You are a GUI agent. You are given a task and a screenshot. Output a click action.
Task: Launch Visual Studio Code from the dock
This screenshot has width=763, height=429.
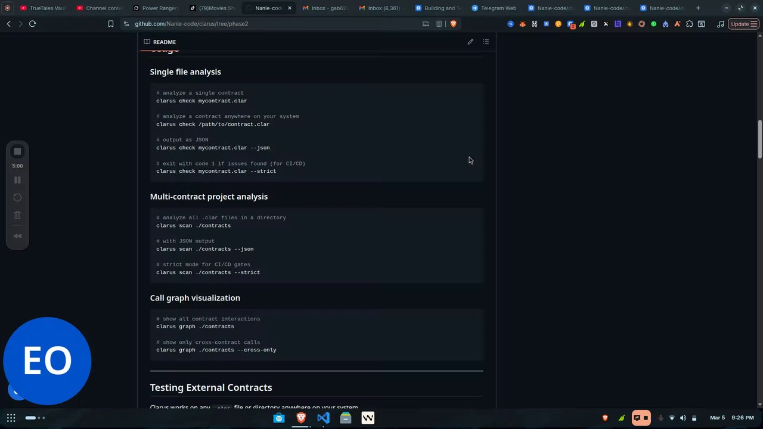pyautogui.click(x=323, y=418)
